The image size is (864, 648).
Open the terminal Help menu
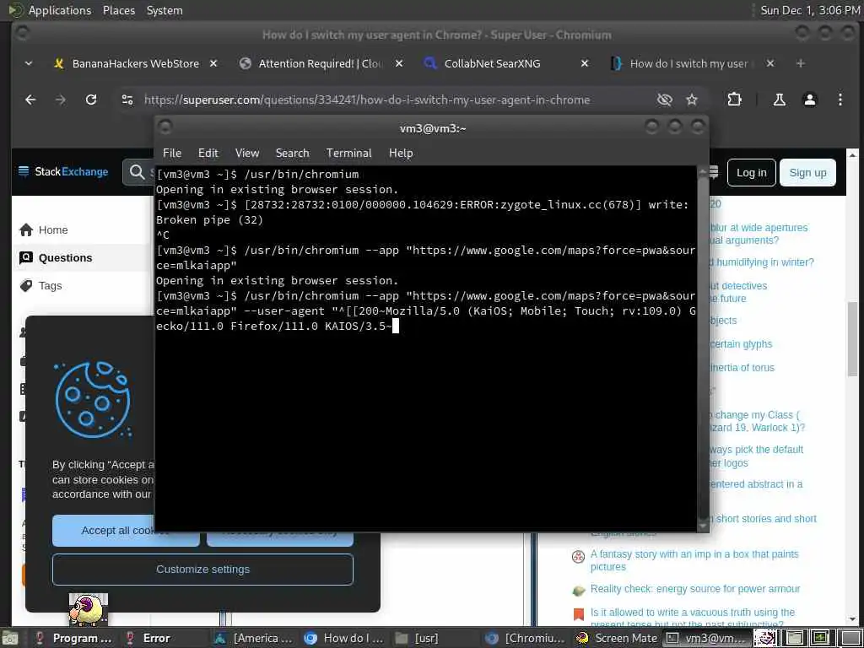point(401,154)
